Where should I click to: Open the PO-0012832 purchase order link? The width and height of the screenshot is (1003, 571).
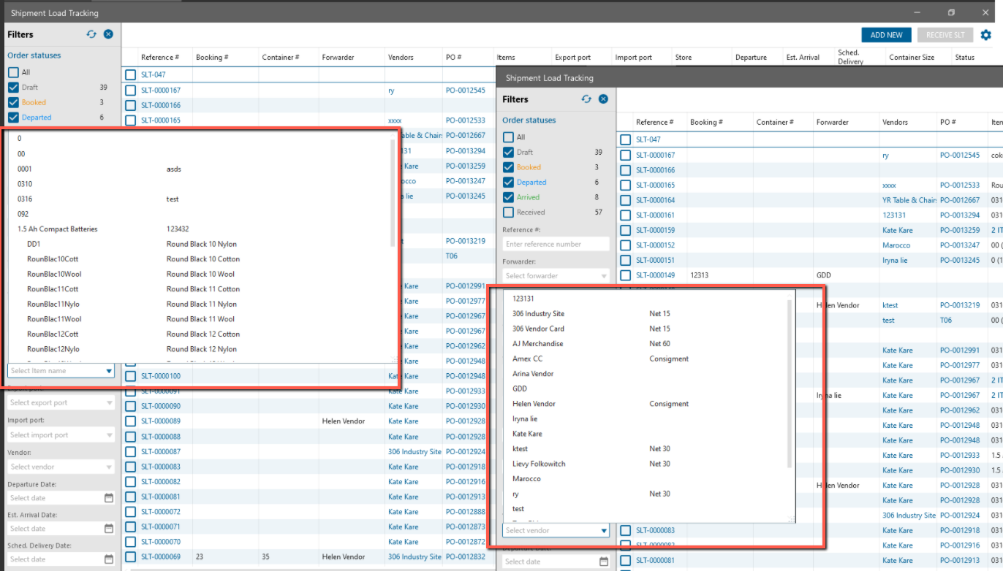click(x=465, y=557)
